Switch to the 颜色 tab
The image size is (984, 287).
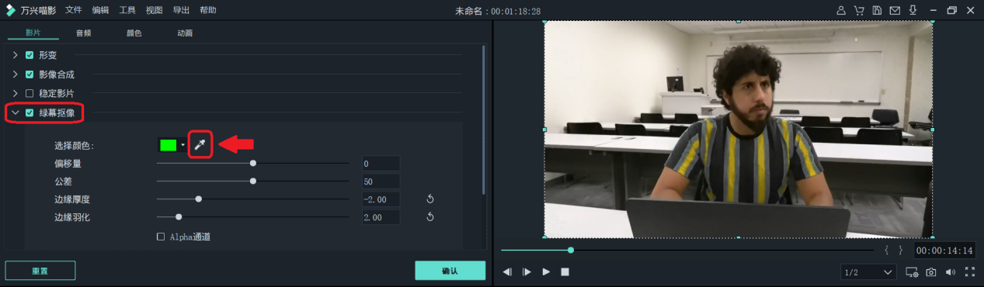pyautogui.click(x=134, y=33)
